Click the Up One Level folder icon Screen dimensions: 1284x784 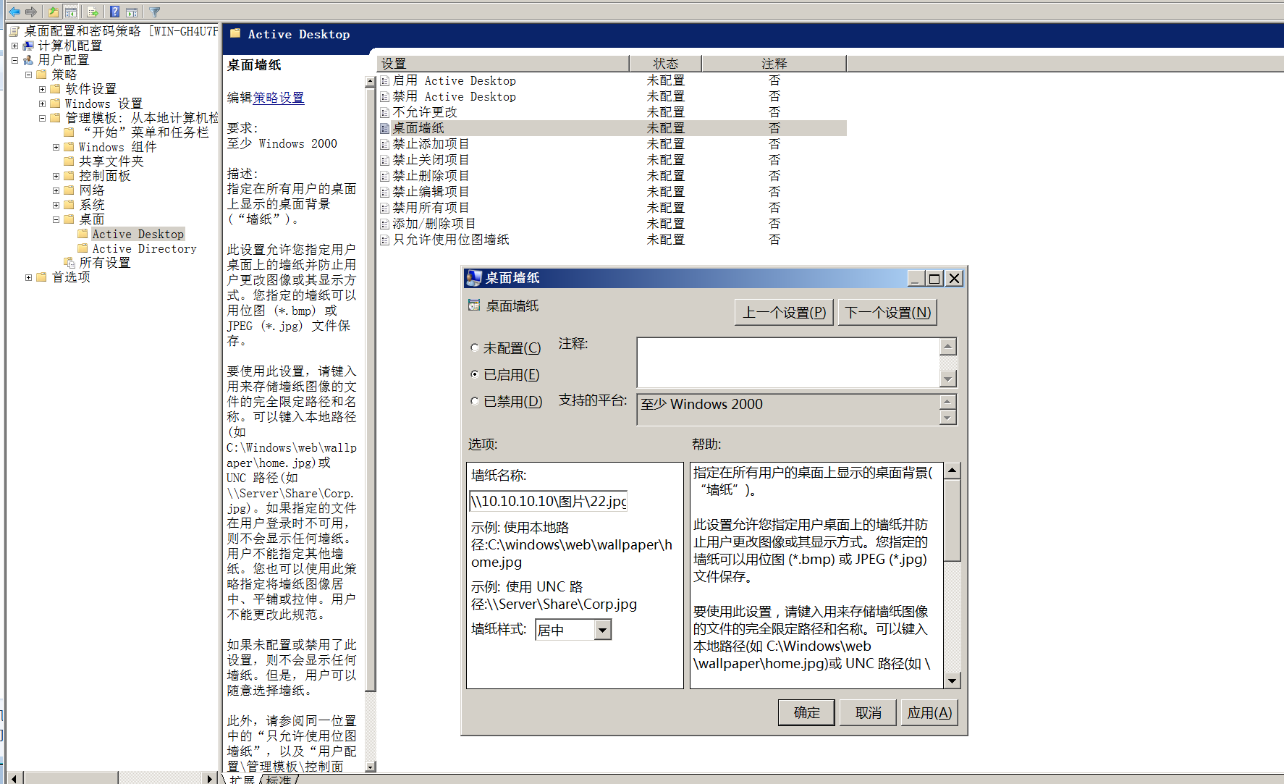54,12
